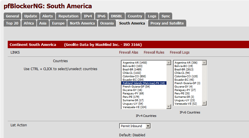Switch to the Top 20 tab
This screenshot has width=249, height=138.
(12, 23)
